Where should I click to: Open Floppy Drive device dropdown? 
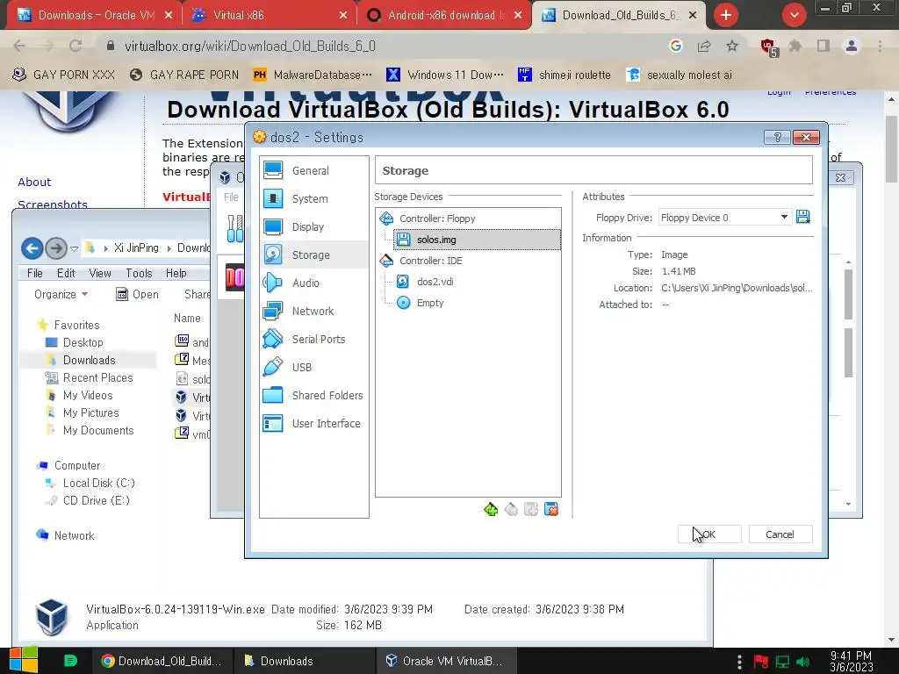point(724,218)
